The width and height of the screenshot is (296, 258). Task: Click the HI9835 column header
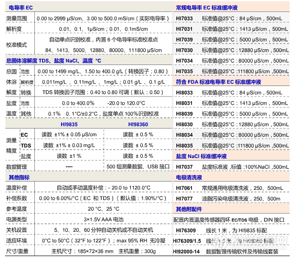69,124
